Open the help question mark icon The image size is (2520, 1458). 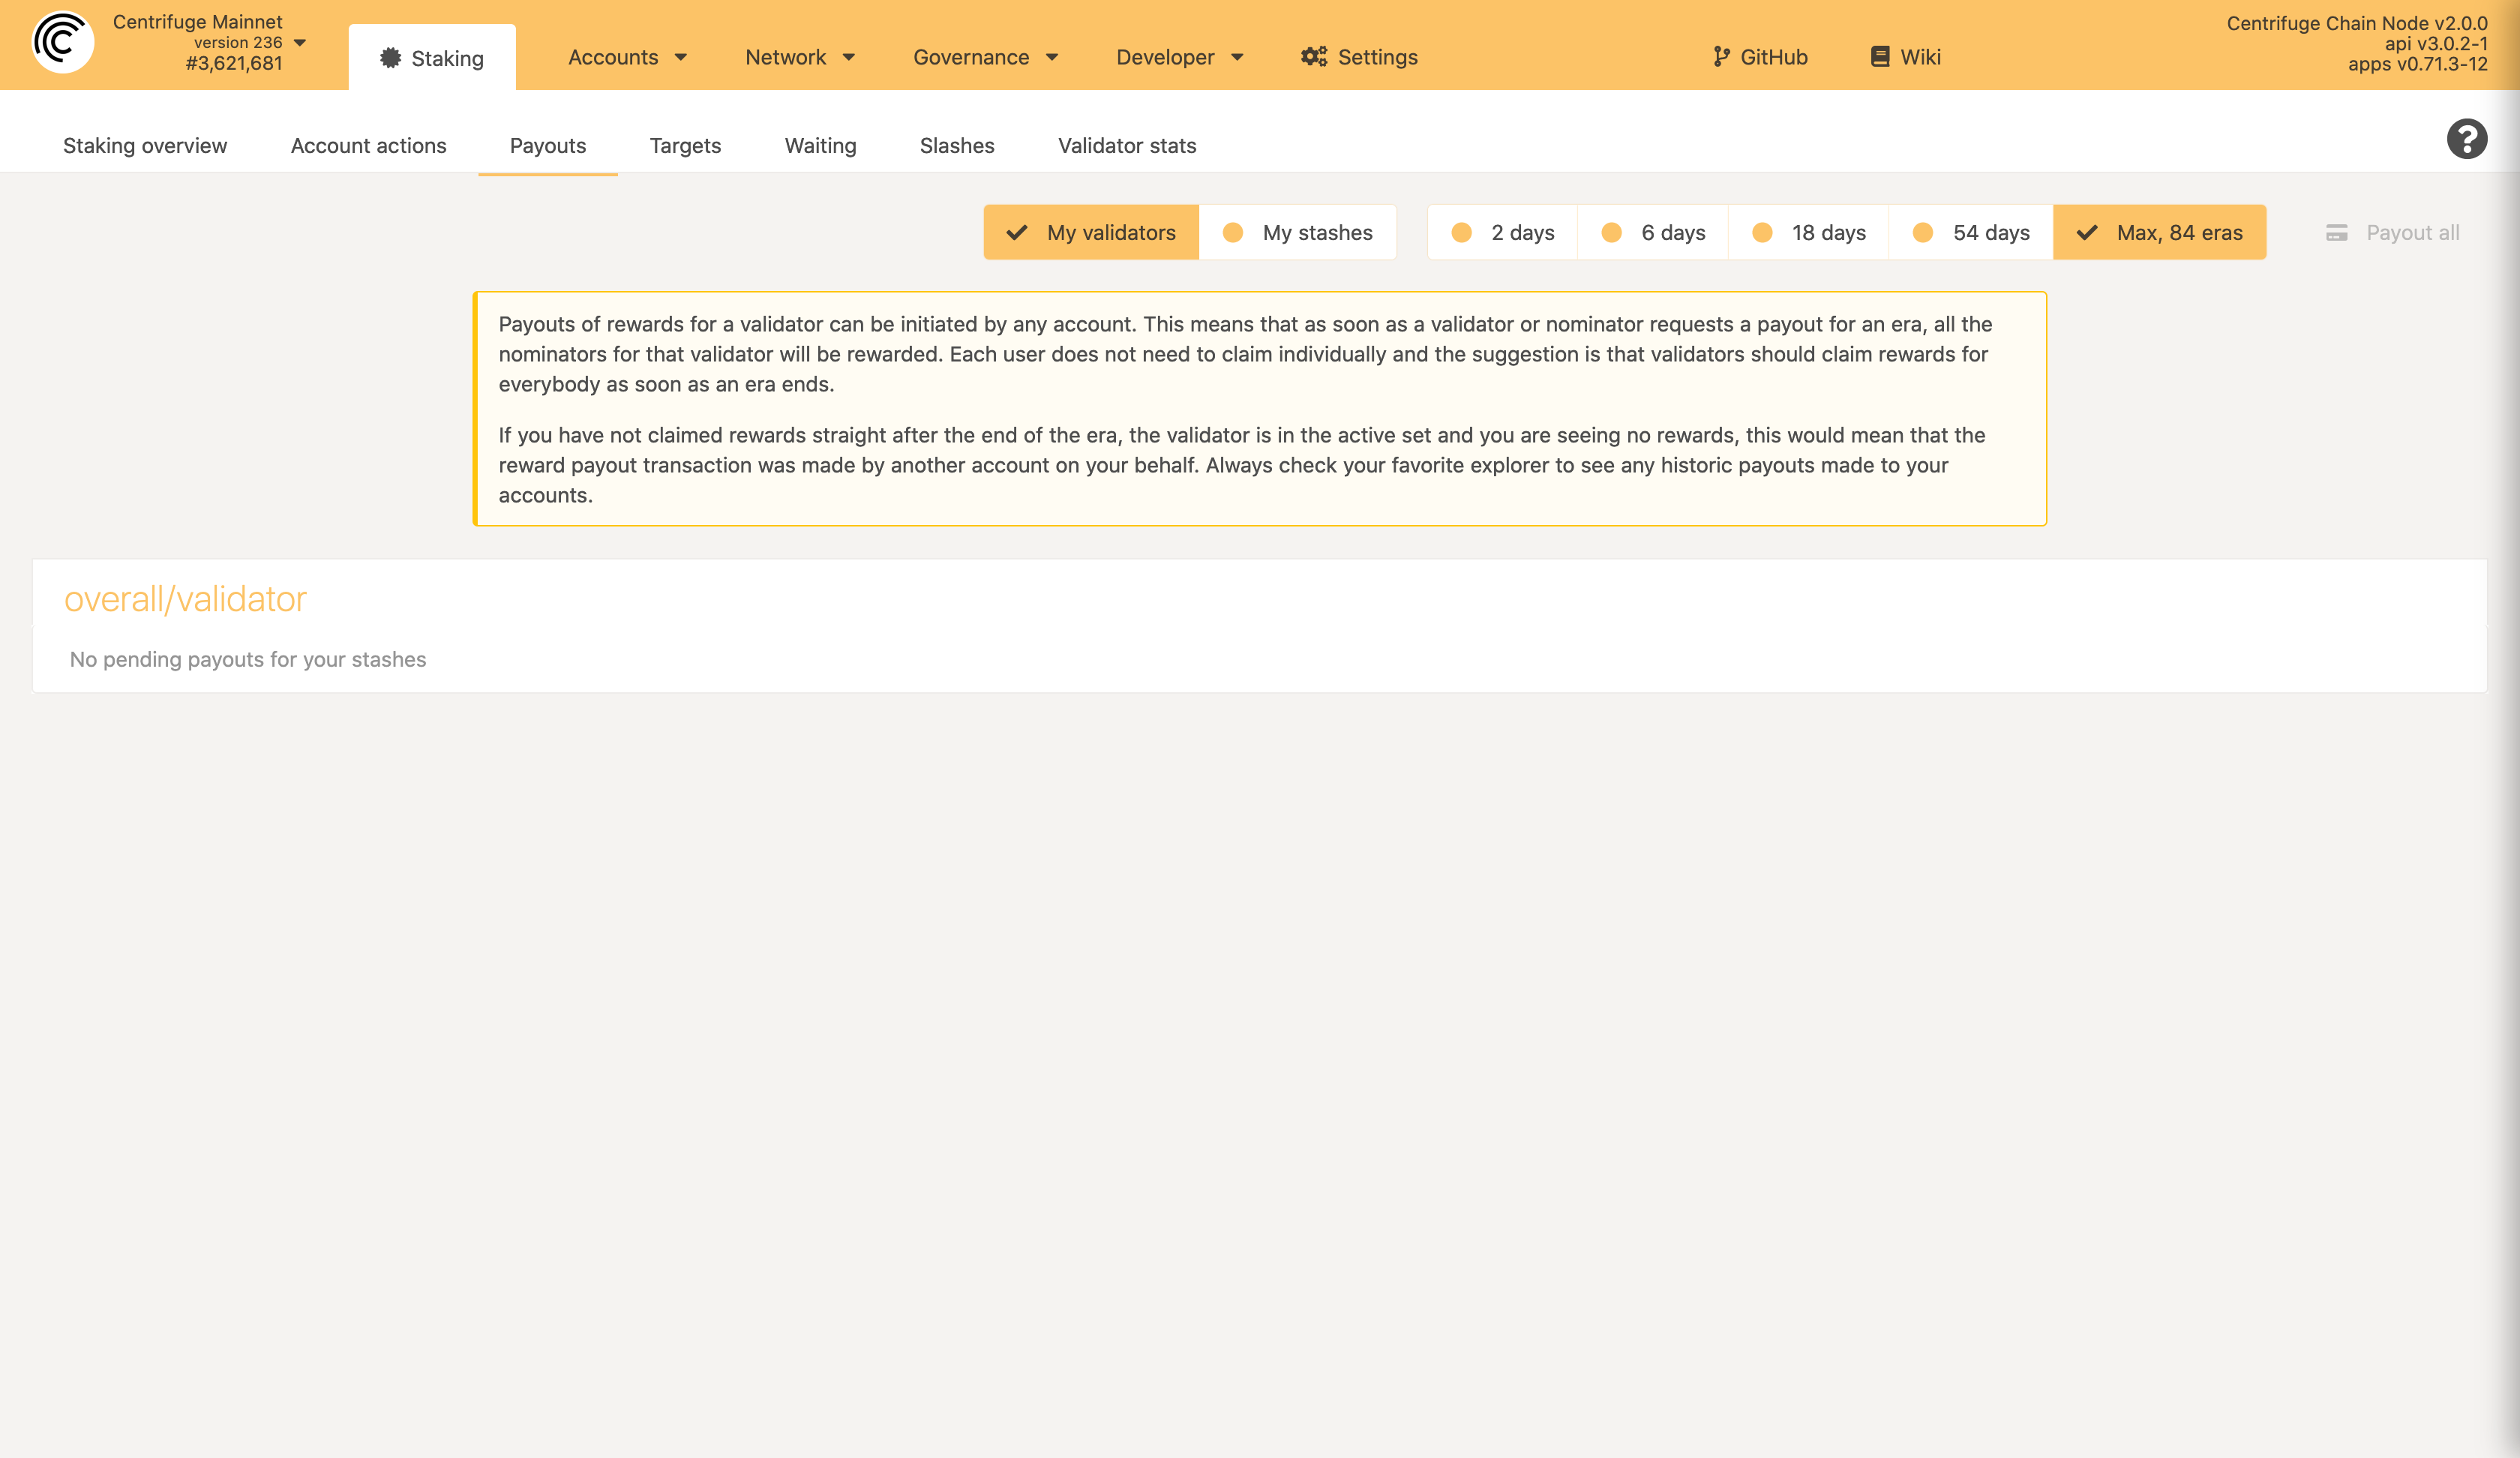[2466, 139]
